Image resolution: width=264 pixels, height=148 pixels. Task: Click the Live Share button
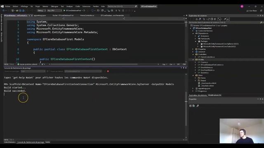[252, 11]
